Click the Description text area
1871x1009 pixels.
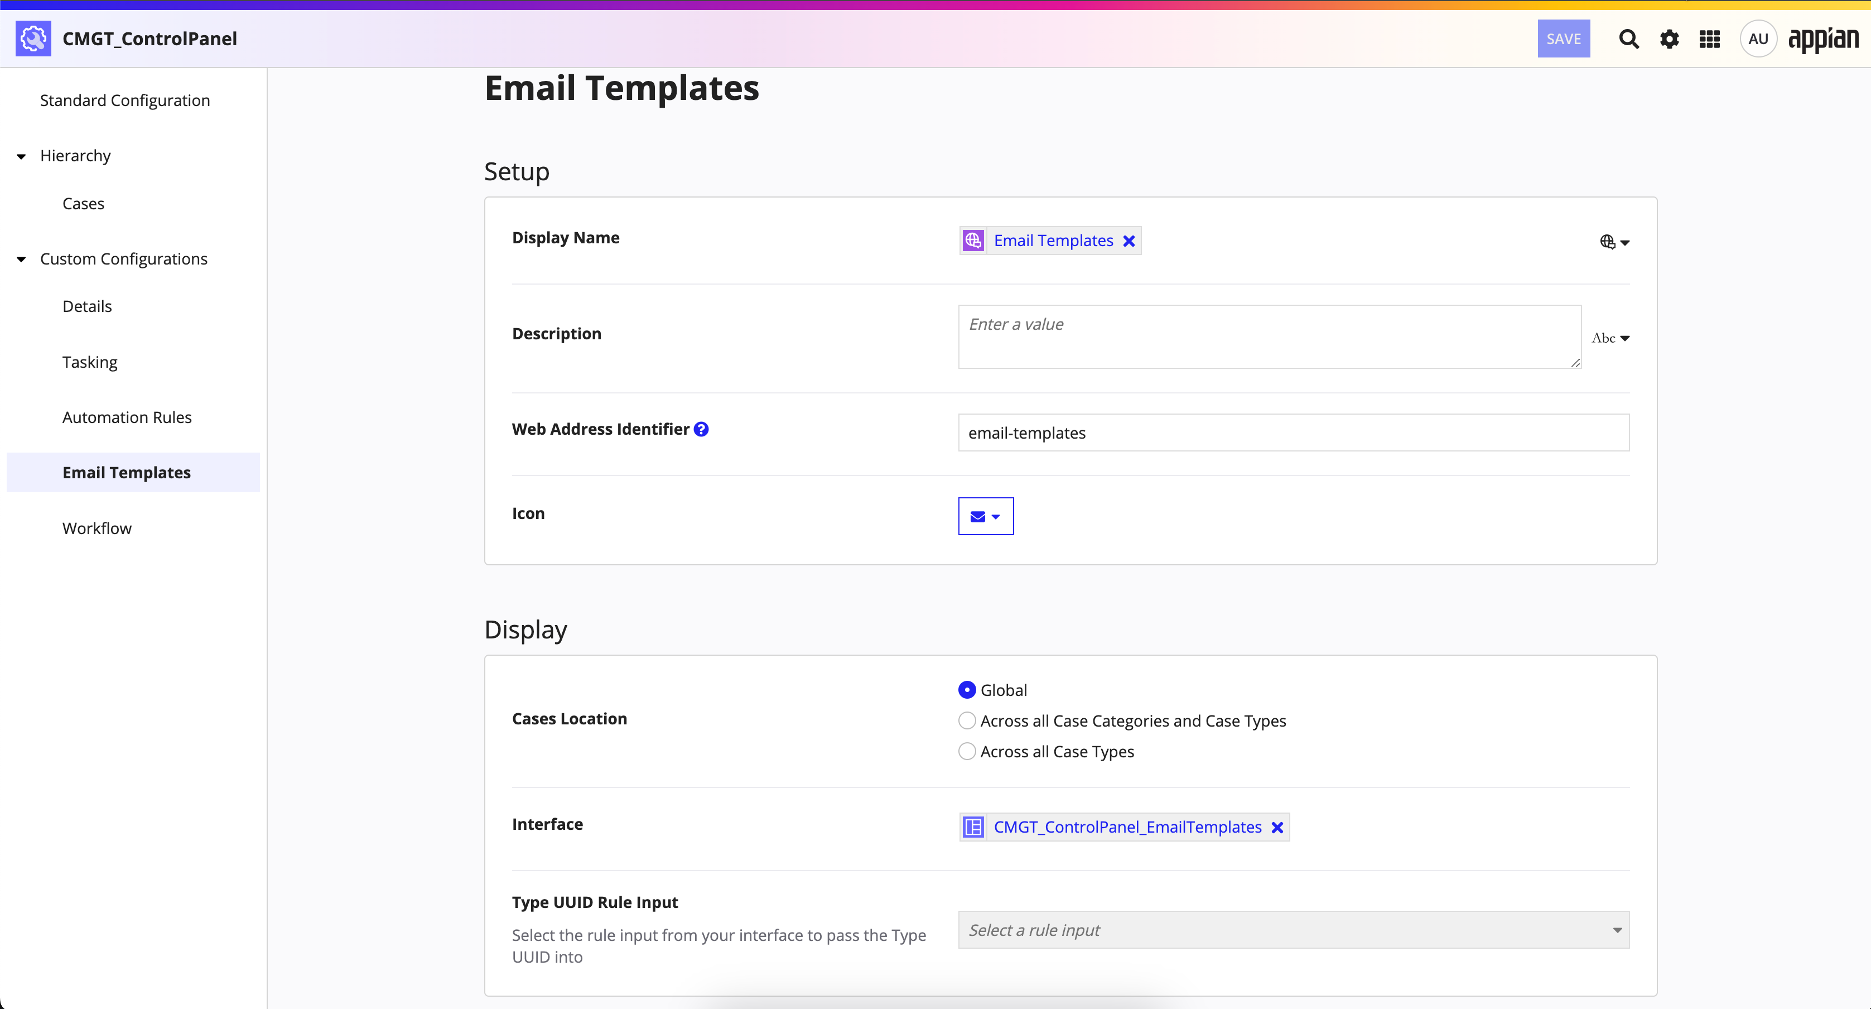click(x=1270, y=337)
